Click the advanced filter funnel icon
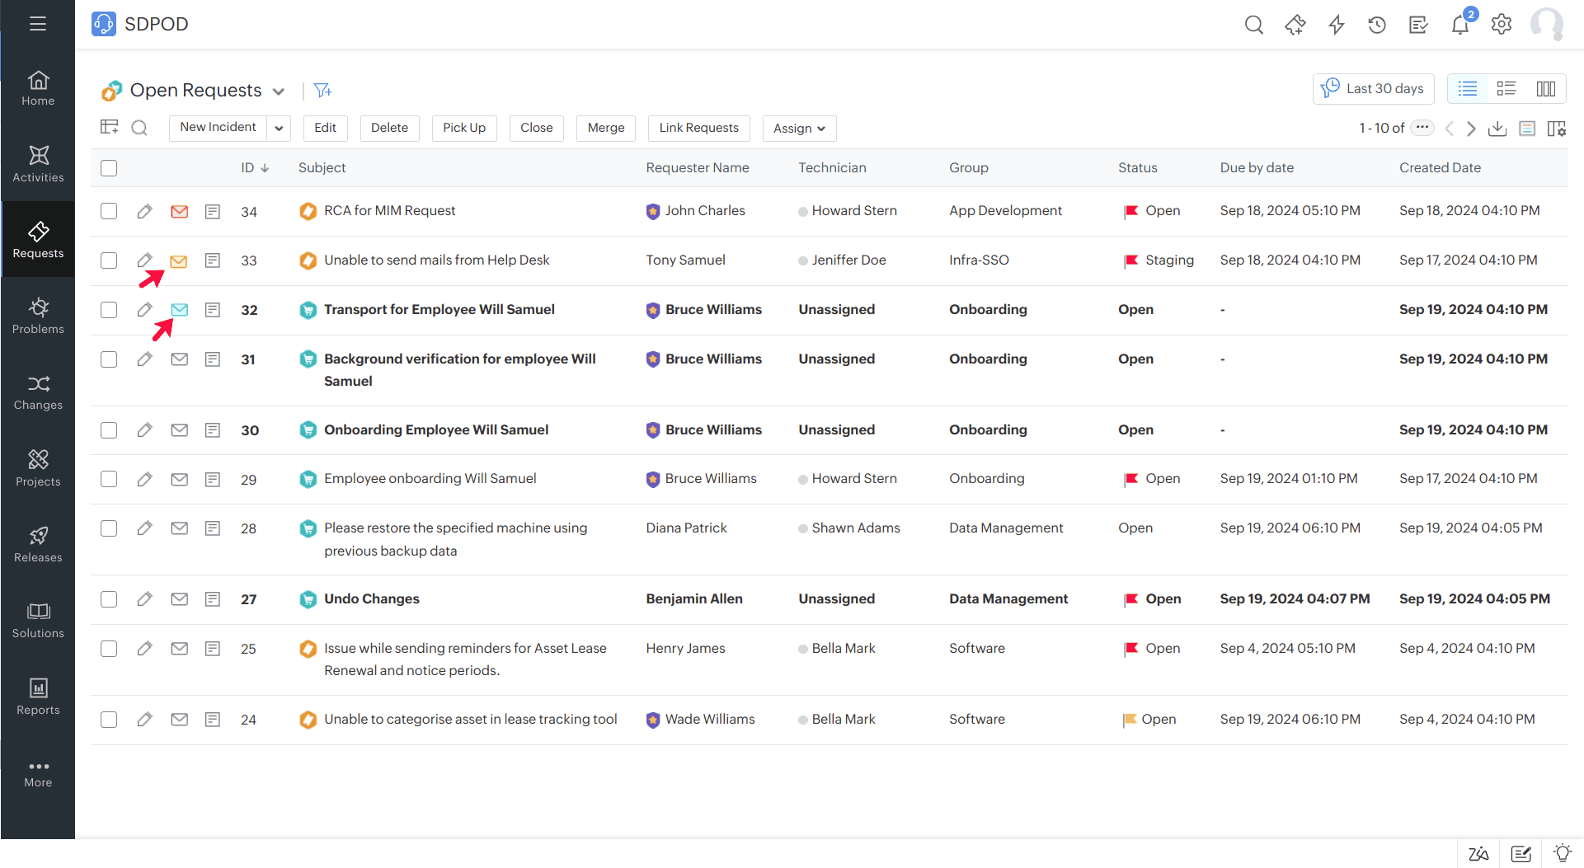The width and height of the screenshot is (1584, 868). (322, 90)
